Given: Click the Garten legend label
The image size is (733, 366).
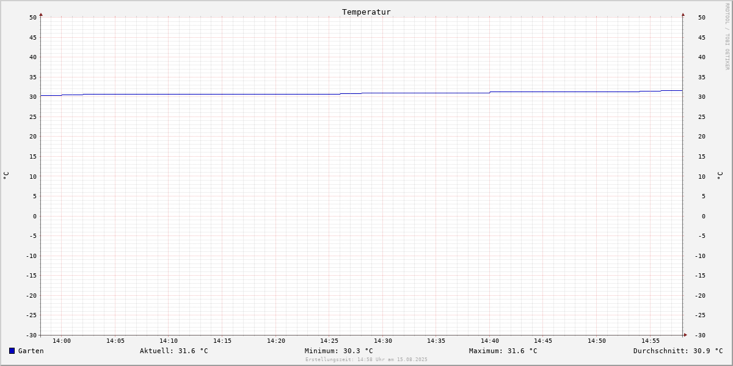Looking at the screenshot, I should [x=31, y=351].
